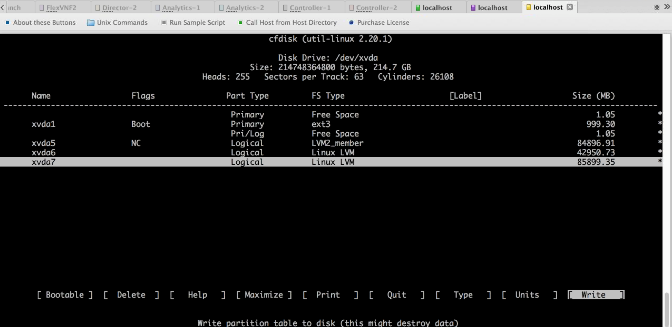Click the Quit option in cfdisk
Viewport: 672px width, 327px height.
click(396, 295)
